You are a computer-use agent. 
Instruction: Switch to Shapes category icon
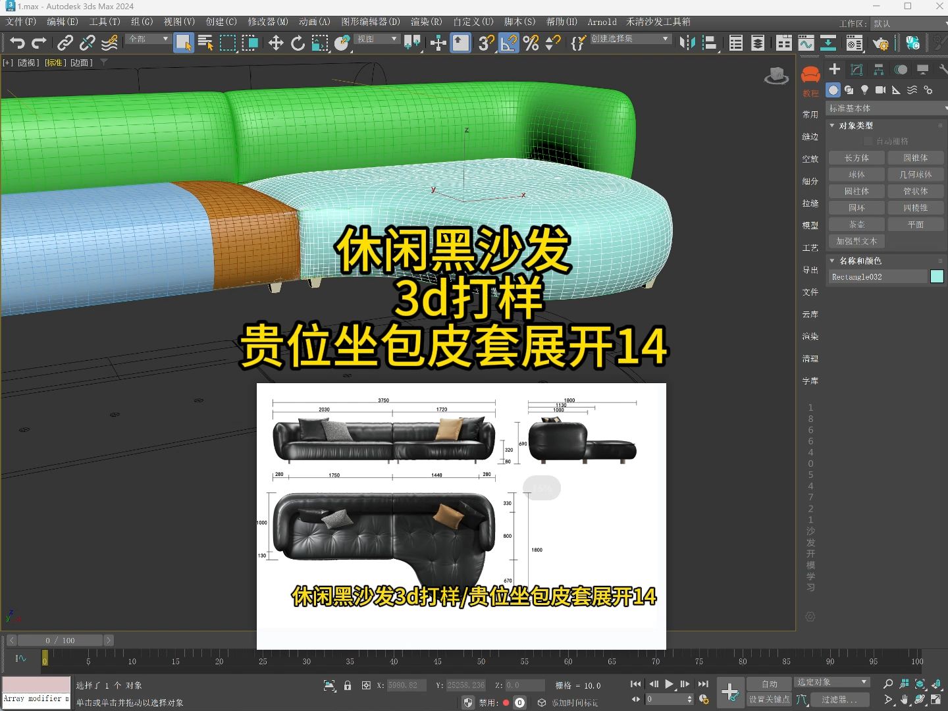pyautogui.click(x=849, y=90)
